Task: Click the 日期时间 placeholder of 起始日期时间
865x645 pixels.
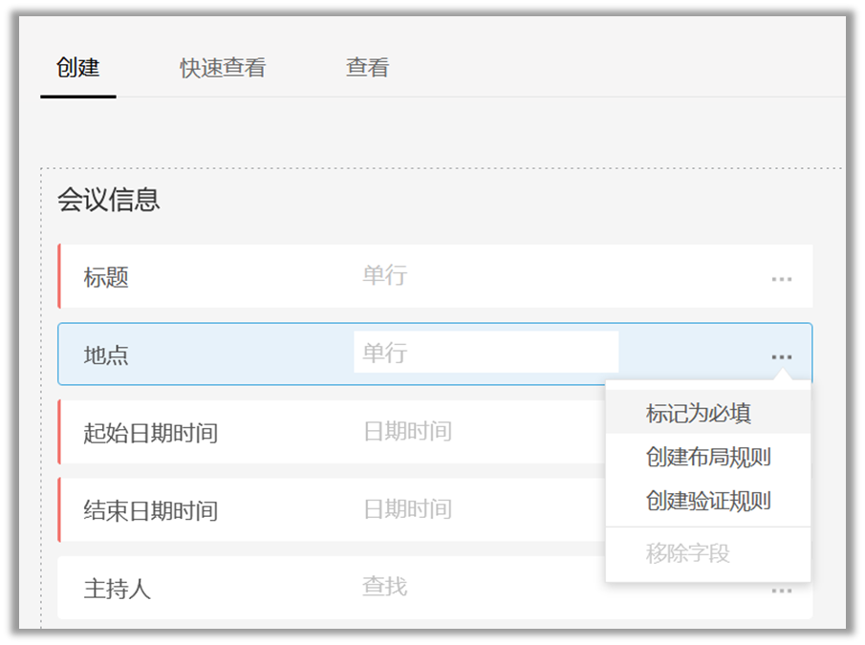Action: point(407,431)
